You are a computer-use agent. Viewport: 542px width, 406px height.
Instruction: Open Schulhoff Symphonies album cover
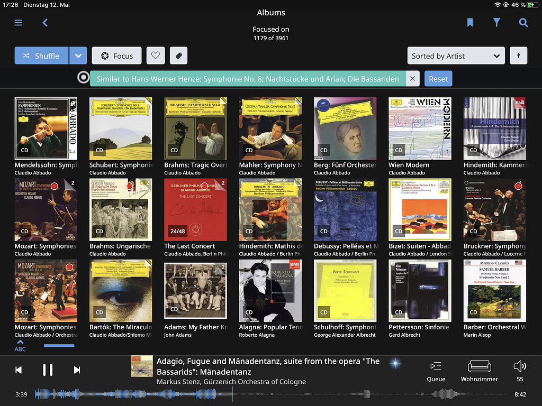tap(345, 291)
